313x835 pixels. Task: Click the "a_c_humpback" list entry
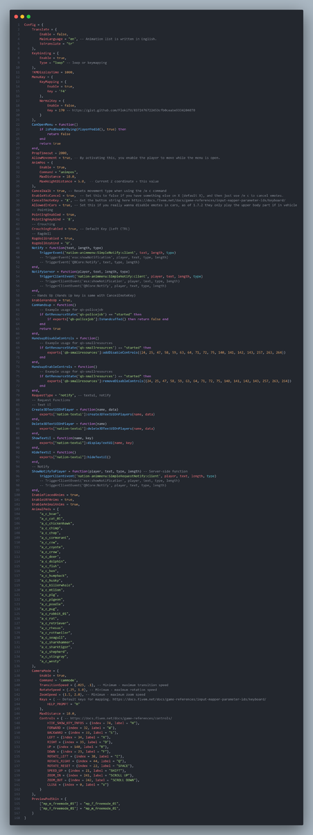coord(54,575)
